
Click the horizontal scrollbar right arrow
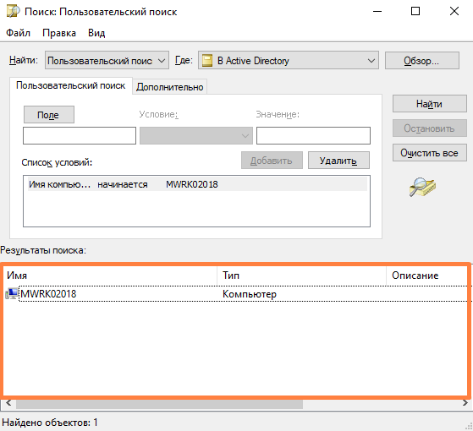coord(465,403)
